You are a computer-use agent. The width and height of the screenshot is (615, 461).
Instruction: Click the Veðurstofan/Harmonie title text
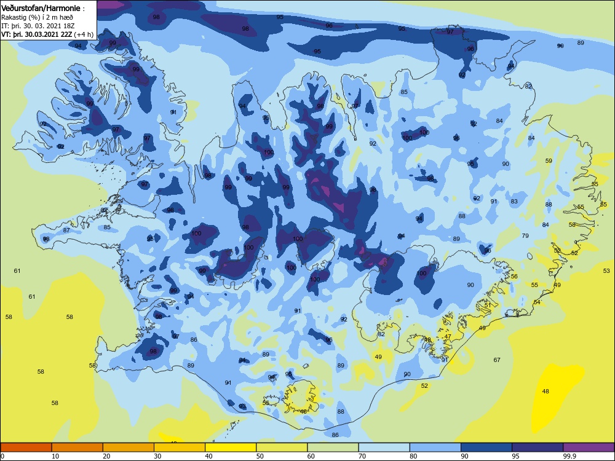(41, 8)
